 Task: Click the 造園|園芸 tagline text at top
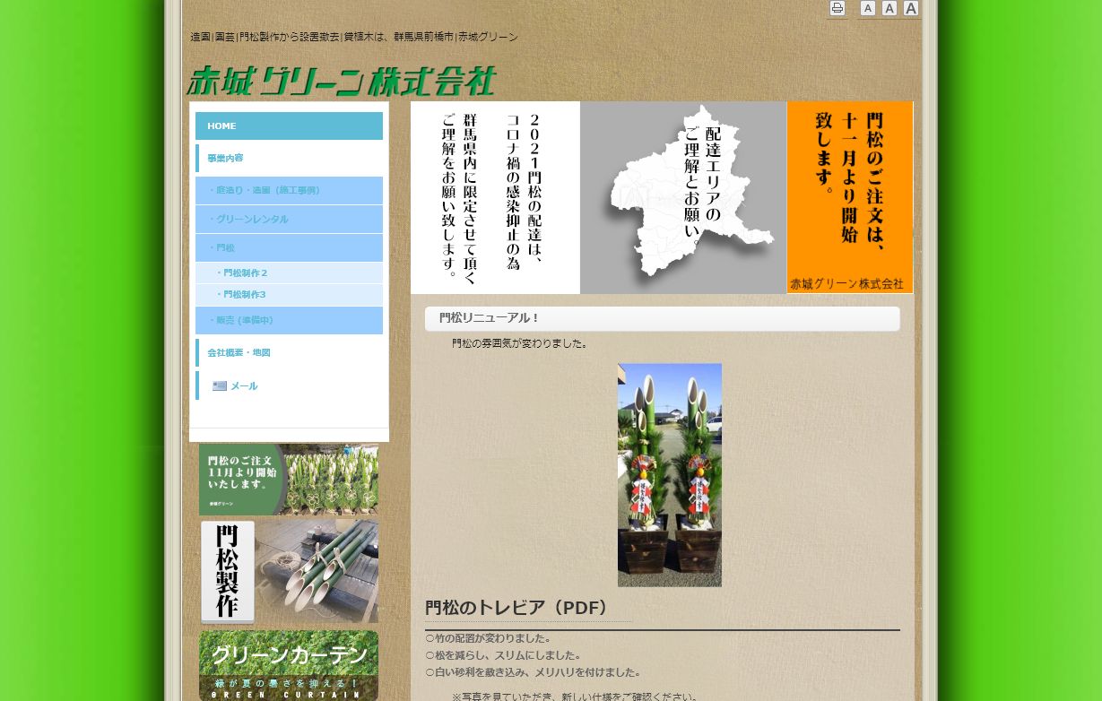click(x=354, y=37)
